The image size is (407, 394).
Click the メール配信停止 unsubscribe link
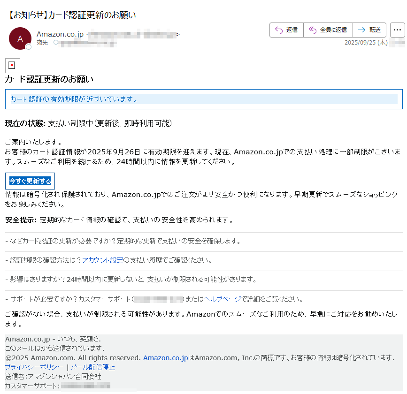pyautogui.click(x=93, y=367)
